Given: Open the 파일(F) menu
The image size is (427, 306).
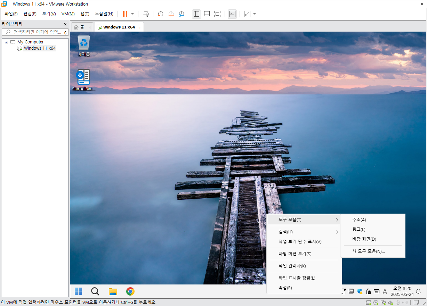Looking at the screenshot, I should pos(11,14).
